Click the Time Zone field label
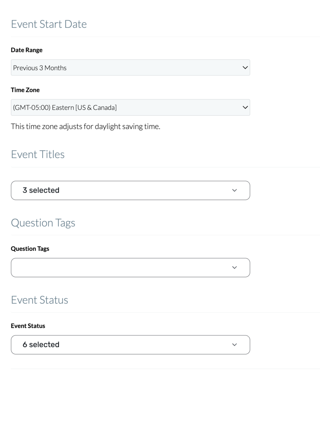 25,90
